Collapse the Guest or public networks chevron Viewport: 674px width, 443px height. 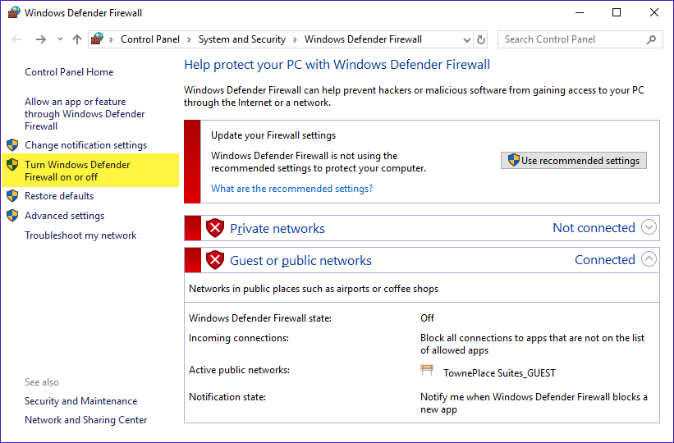[649, 259]
